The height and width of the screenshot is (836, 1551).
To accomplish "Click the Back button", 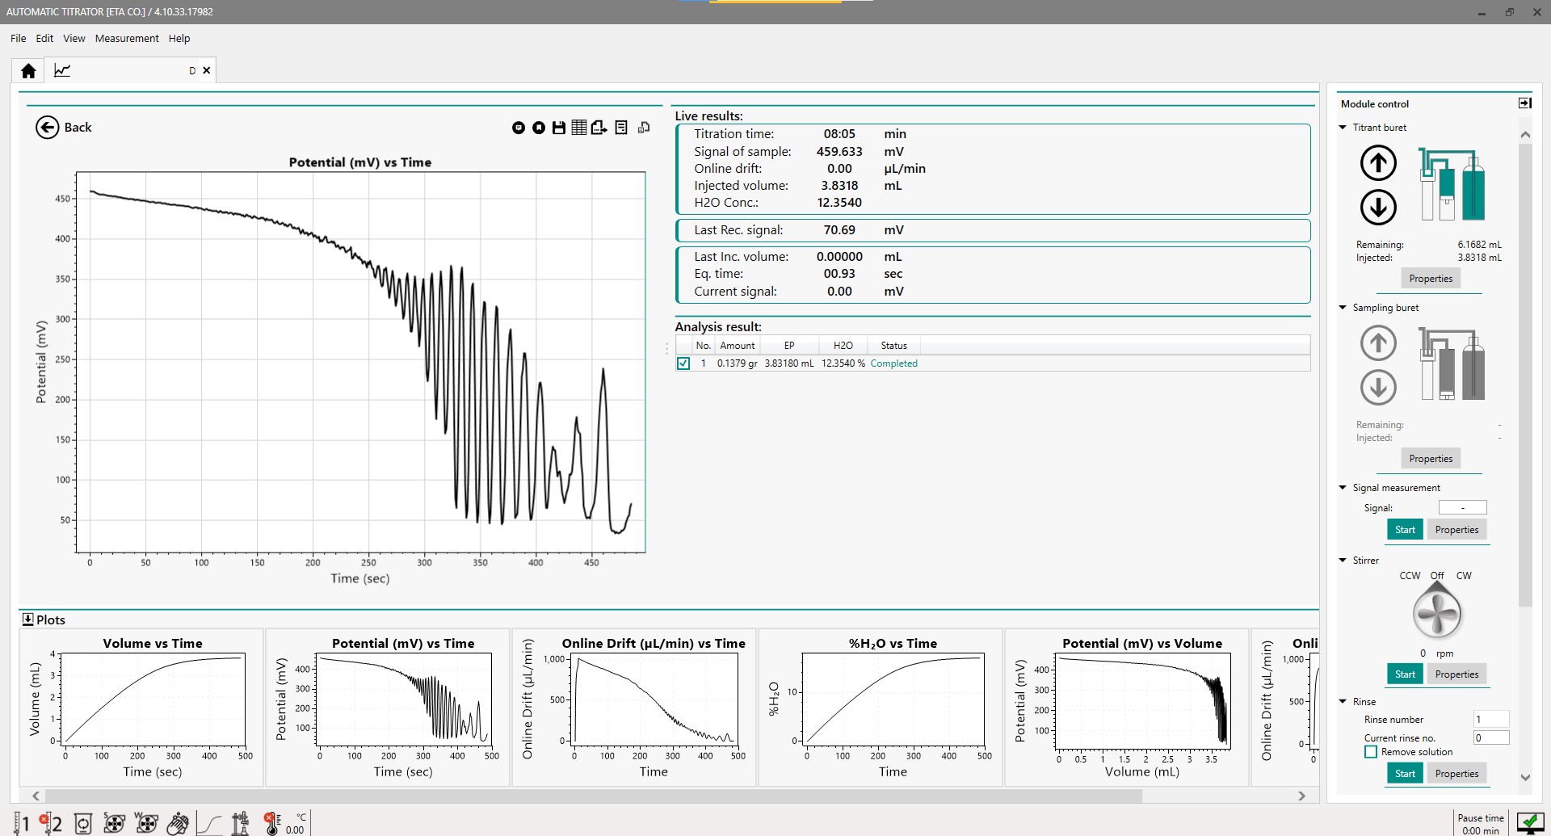I will 63,128.
